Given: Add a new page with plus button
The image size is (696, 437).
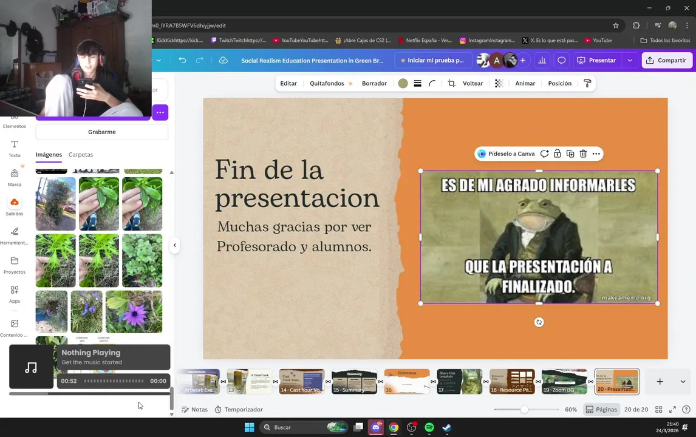Looking at the screenshot, I should click(x=660, y=382).
